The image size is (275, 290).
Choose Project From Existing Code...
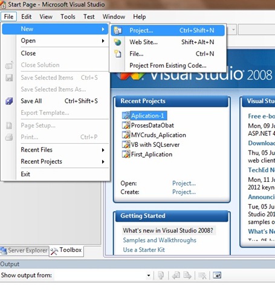pos(167,65)
